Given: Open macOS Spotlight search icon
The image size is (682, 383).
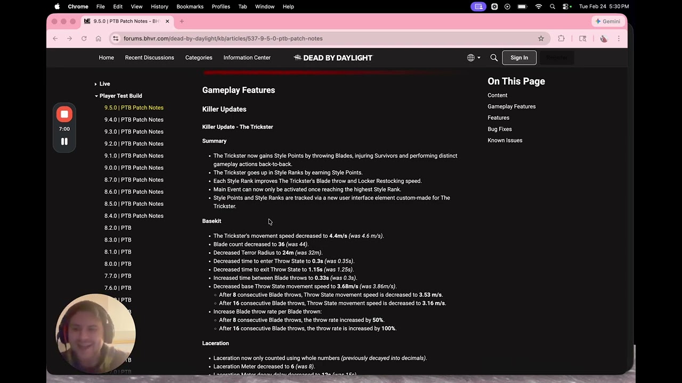Looking at the screenshot, I should coord(553,6).
